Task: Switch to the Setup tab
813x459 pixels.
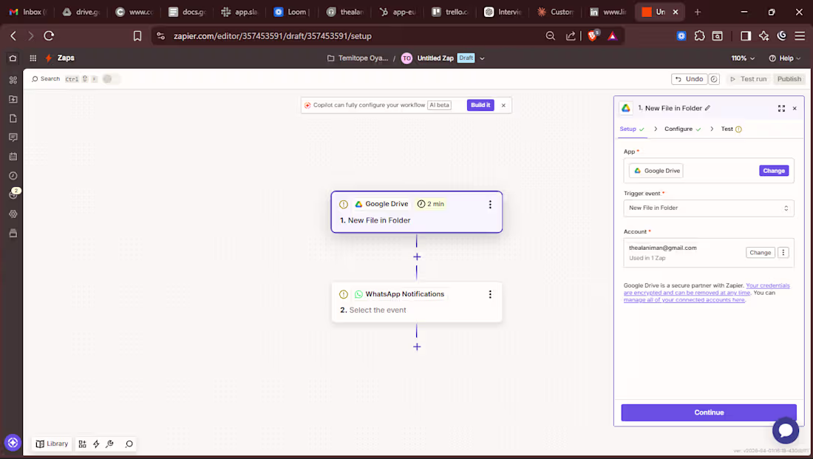Action: (632, 129)
